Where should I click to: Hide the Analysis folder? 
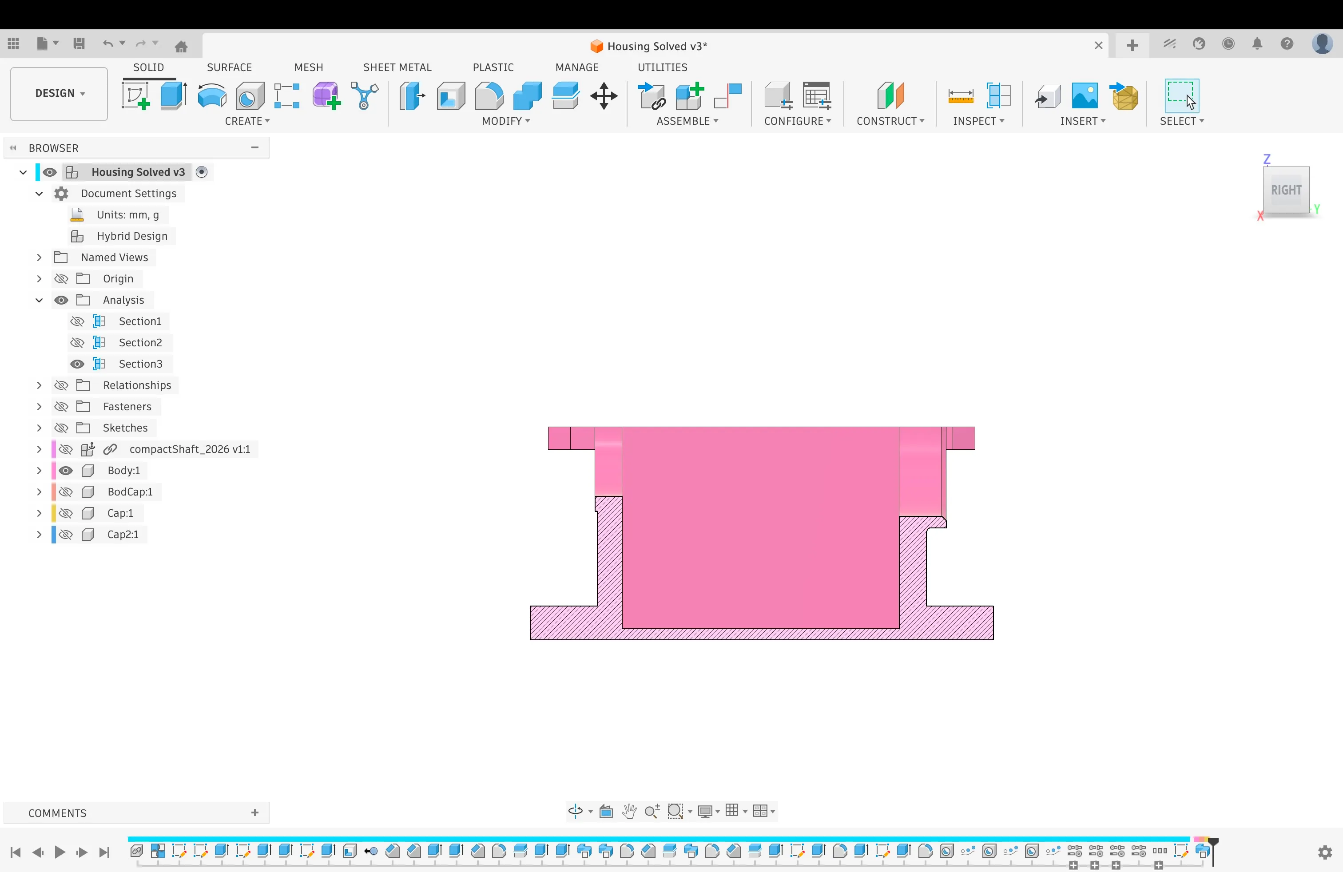pyautogui.click(x=61, y=300)
